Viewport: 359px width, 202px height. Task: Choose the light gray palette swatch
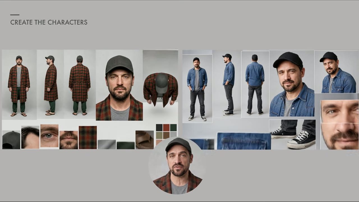point(173,135)
